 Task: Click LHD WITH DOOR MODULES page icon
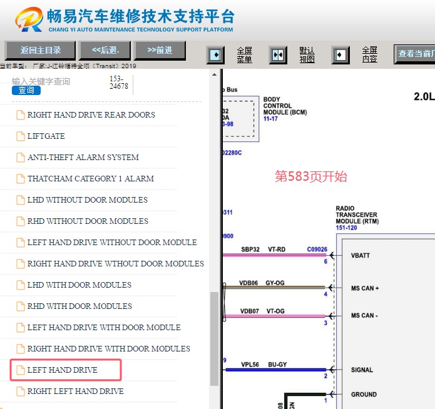20,285
